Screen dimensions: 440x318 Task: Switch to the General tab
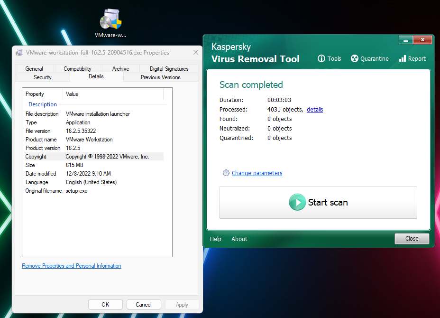coord(34,68)
